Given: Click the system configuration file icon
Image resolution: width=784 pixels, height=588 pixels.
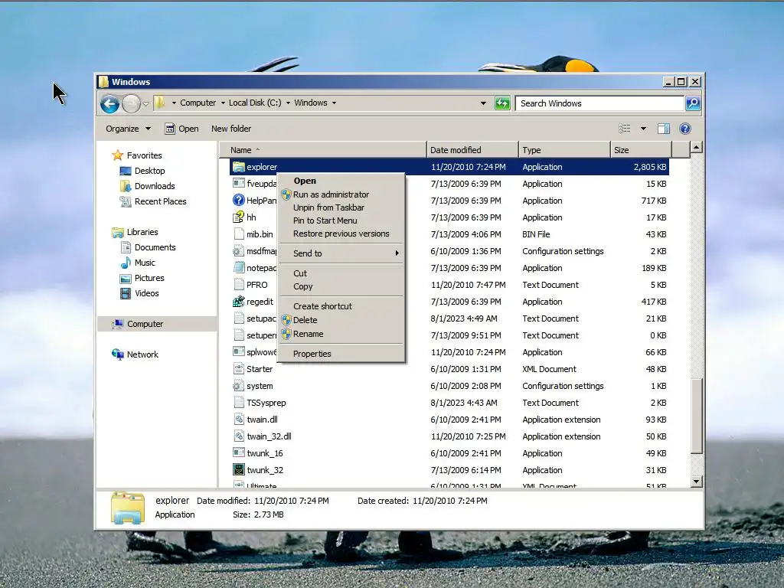Looking at the screenshot, I should click(239, 386).
